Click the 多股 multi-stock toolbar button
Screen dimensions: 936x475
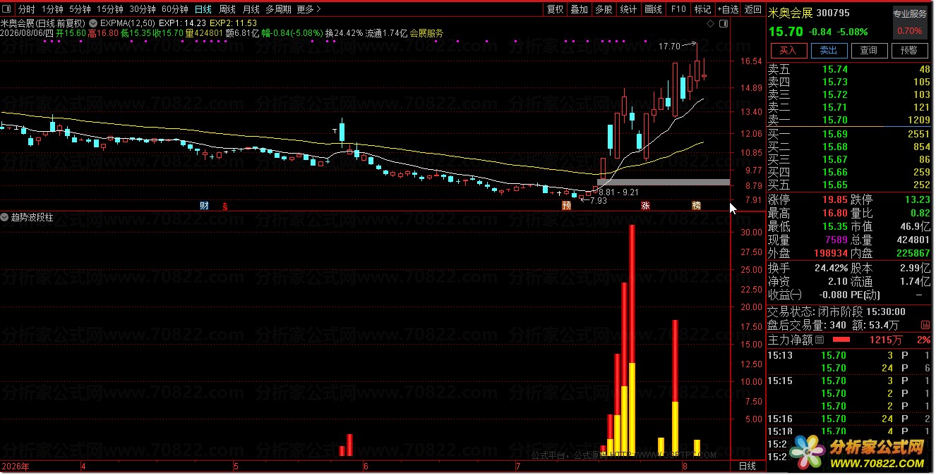click(604, 9)
